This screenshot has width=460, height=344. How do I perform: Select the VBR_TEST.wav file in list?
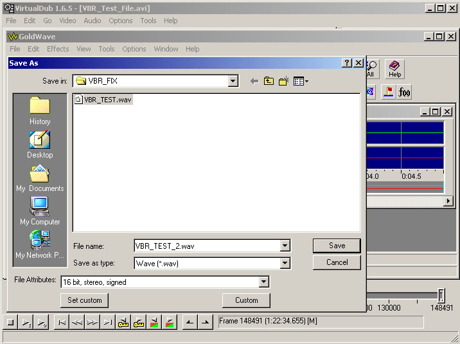[x=103, y=100]
